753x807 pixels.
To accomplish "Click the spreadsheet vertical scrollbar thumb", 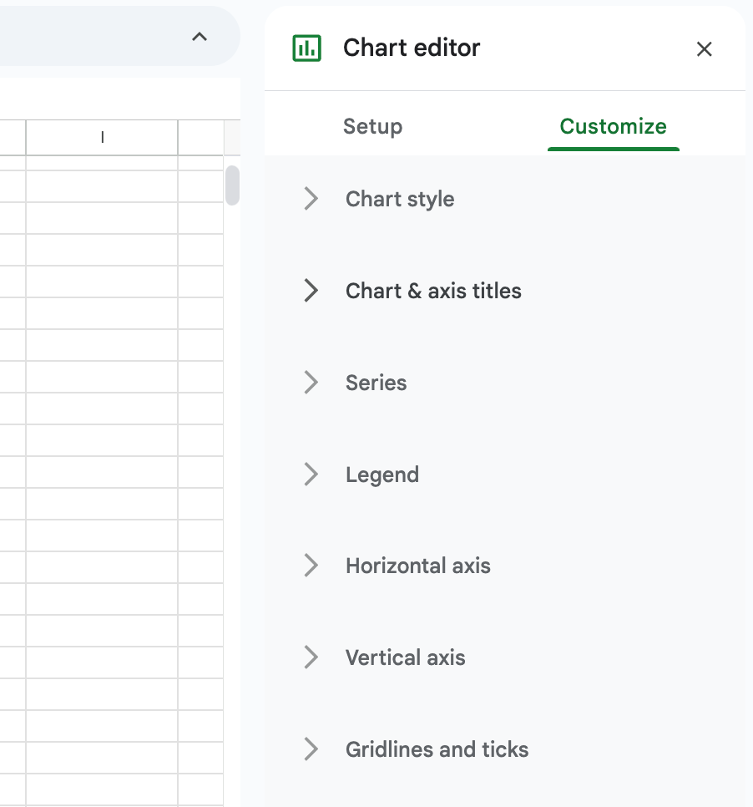I will pos(232,185).
